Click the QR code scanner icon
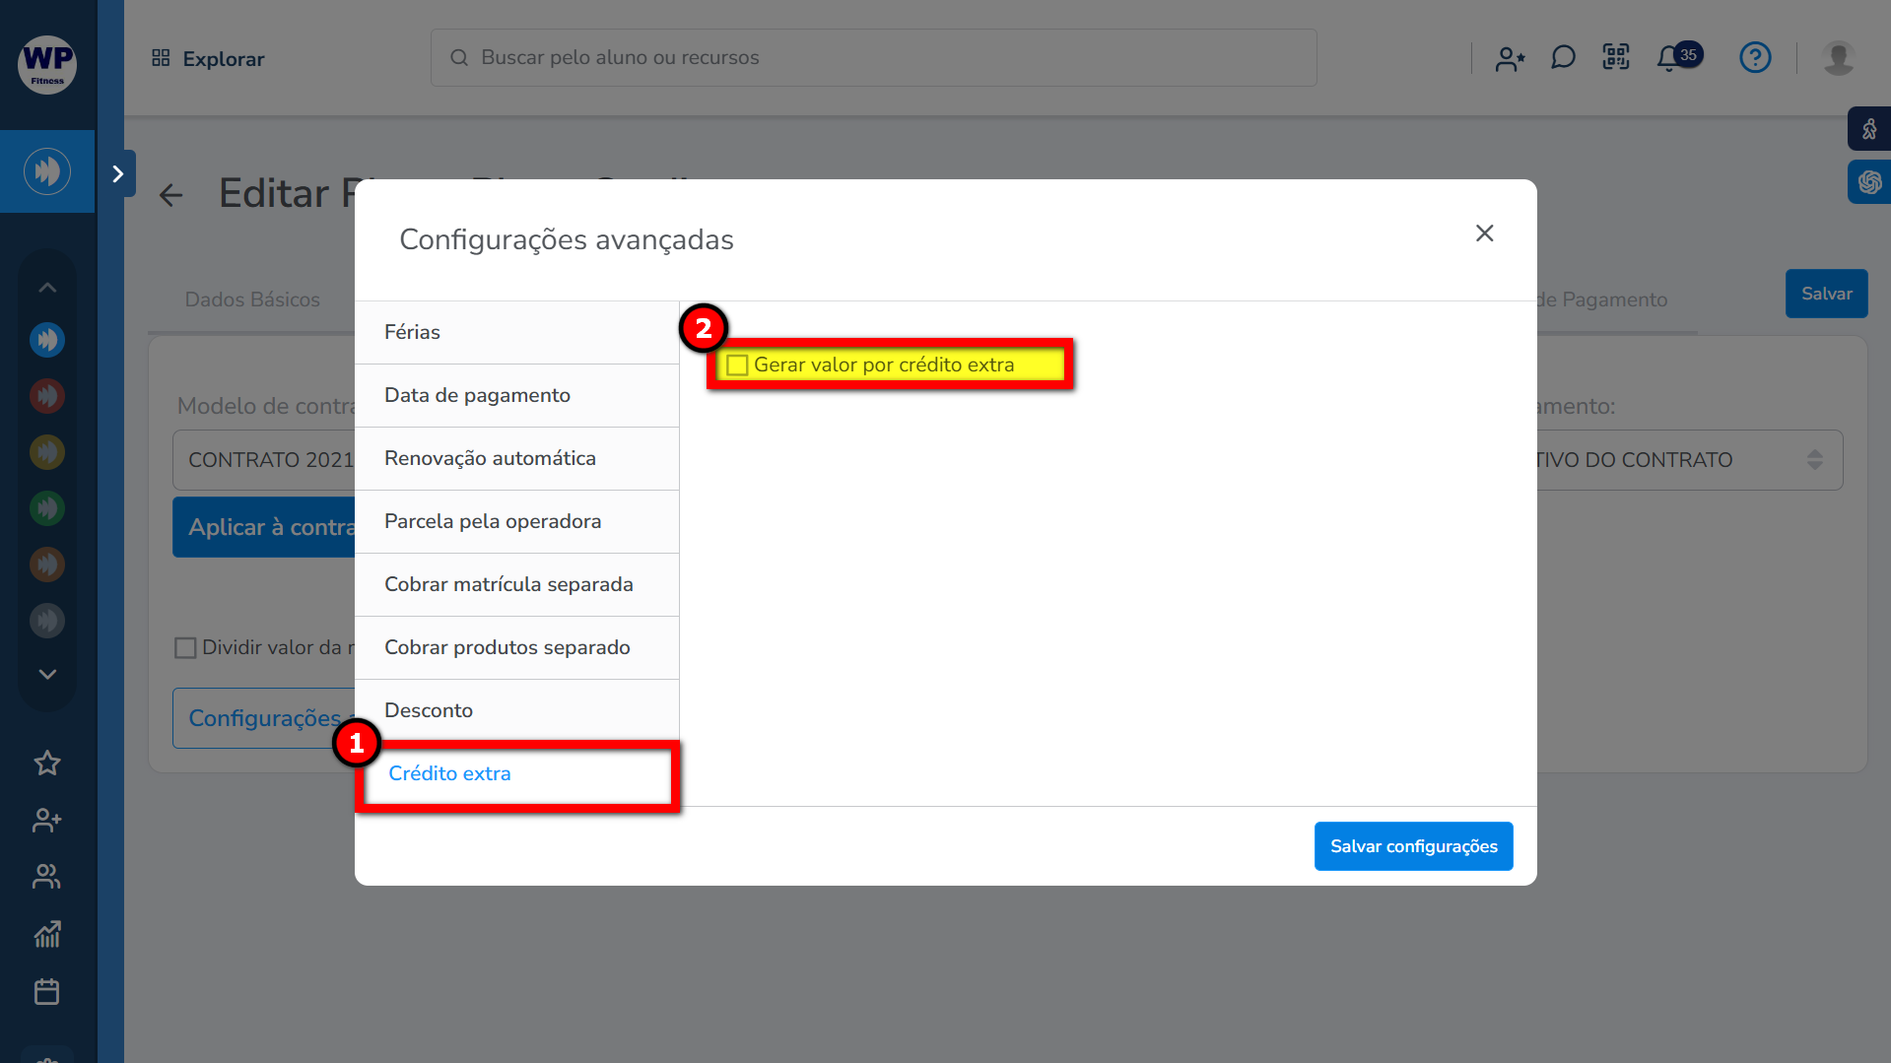 coord(1616,57)
